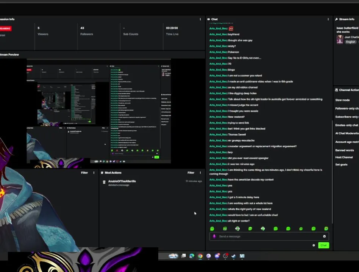
Task: Click the Channel Actions header icon
Action: [x=336, y=90]
